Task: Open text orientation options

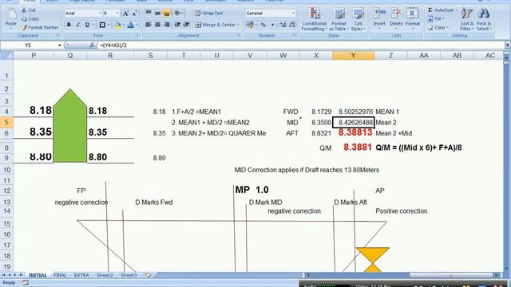Action: click(178, 13)
